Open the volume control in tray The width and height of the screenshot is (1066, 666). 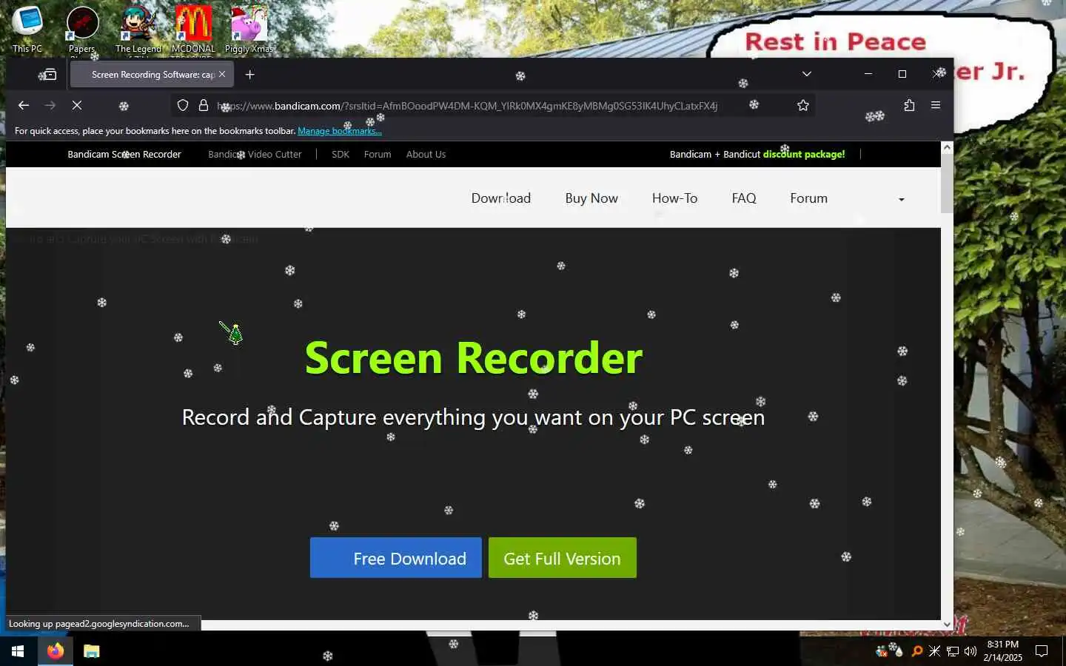[x=971, y=651]
